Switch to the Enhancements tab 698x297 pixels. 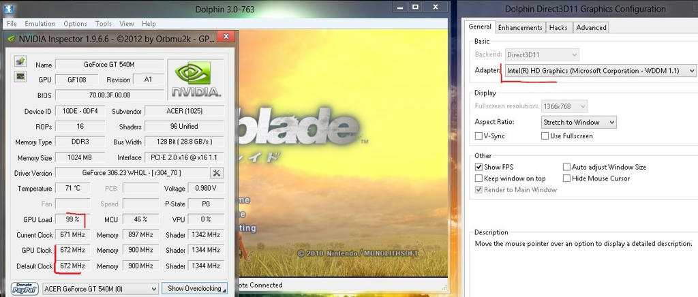coord(520,27)
